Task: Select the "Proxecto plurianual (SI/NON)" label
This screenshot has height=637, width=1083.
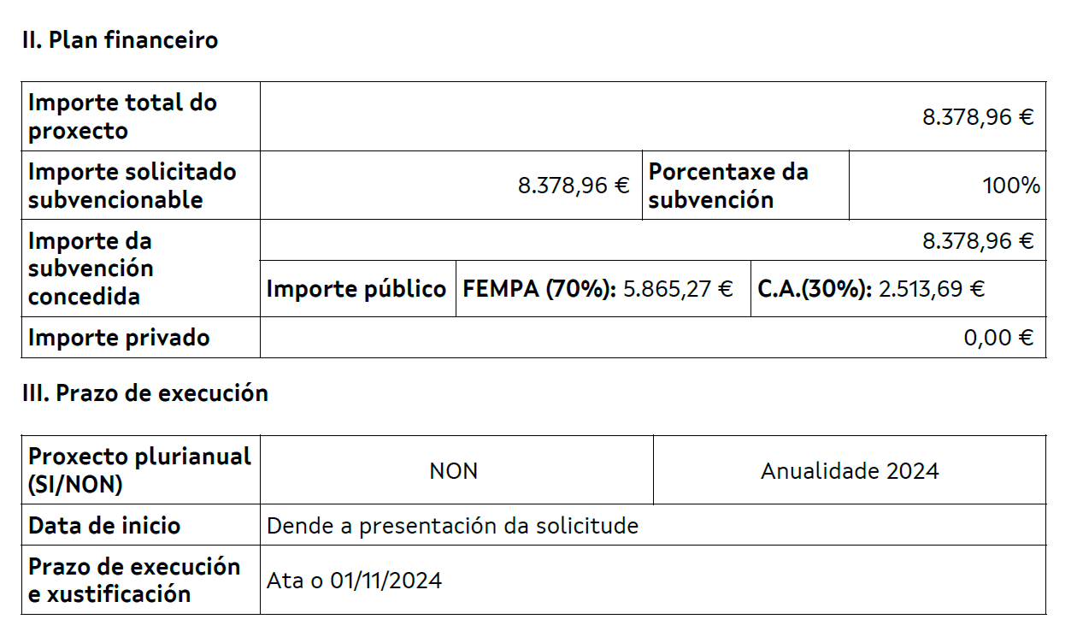Action: pyautogui.click(x=139, y=470)
